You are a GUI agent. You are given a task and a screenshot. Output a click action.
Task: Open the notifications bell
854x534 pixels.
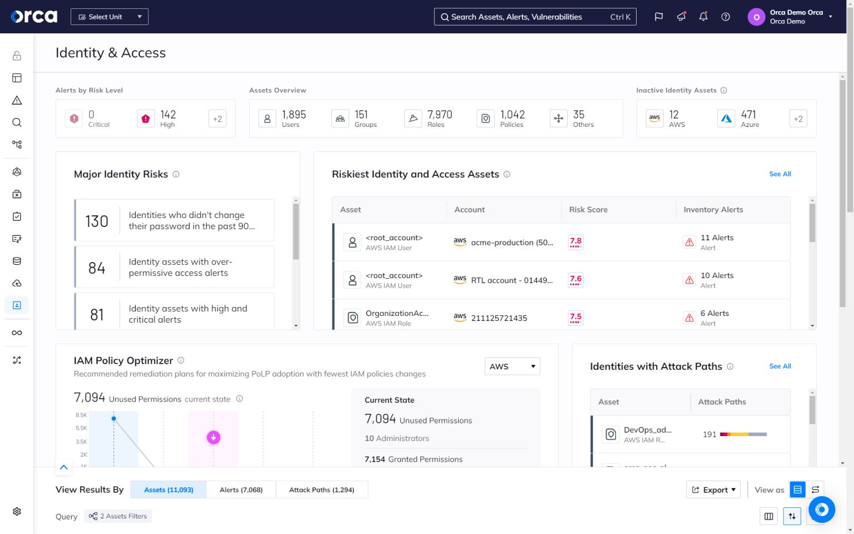coord(703,17)
